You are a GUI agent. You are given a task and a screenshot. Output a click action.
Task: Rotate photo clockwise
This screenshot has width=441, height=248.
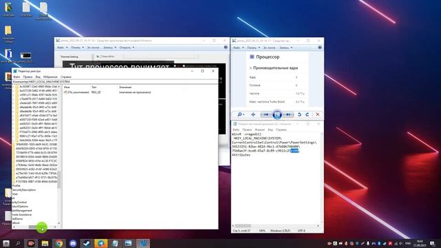(x=307, y=114)
